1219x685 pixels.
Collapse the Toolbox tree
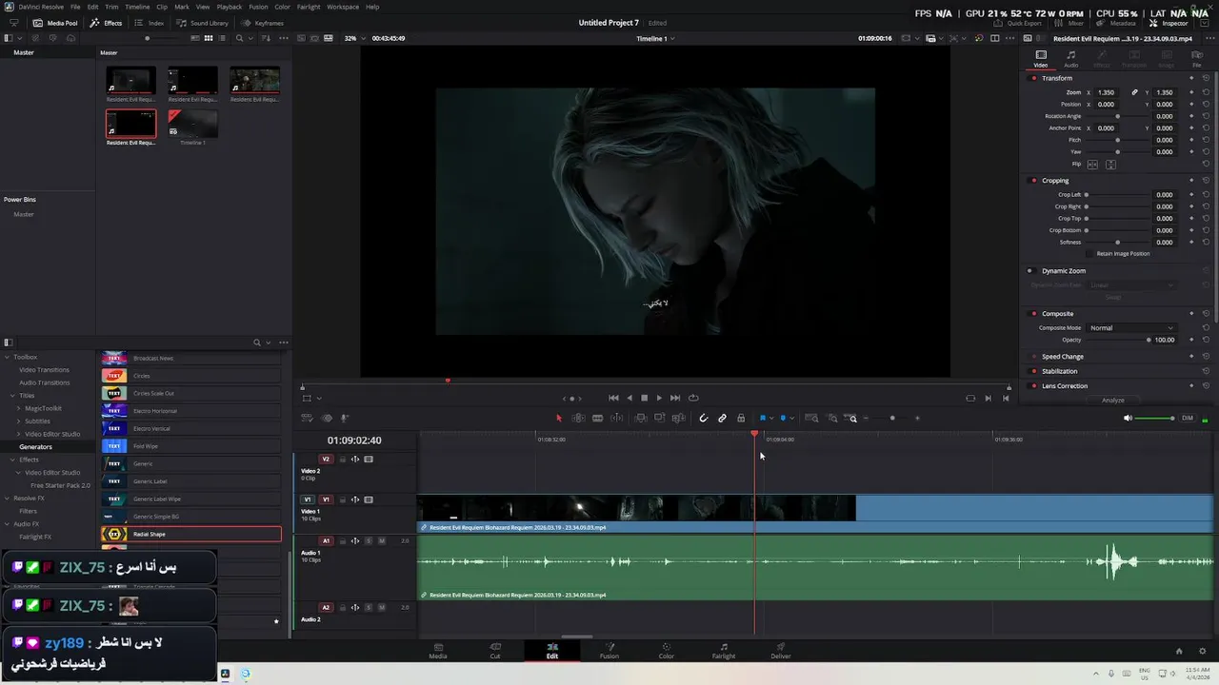7,357
